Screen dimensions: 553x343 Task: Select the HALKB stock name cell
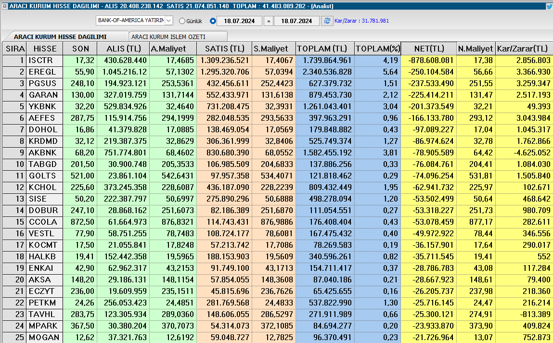click(x=45, y=256)
